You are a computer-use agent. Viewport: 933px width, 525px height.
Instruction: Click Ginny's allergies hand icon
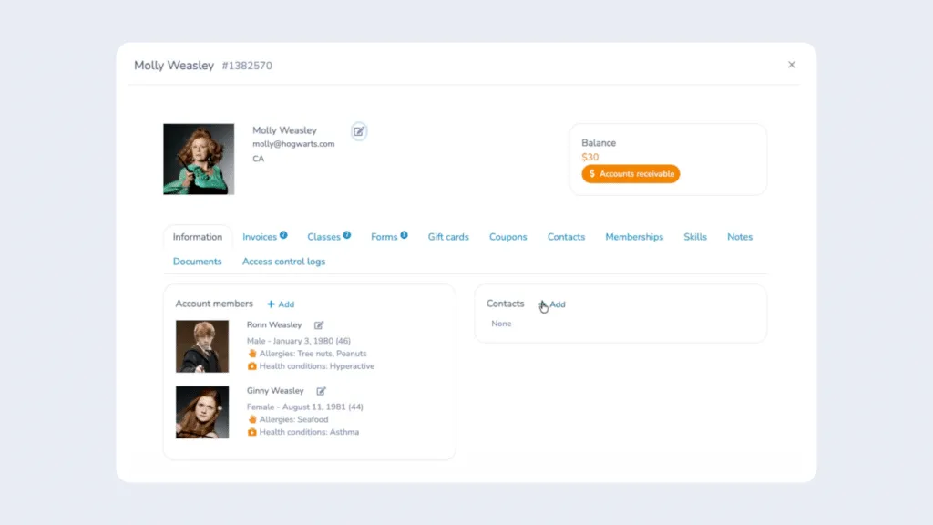coord(252,419)
